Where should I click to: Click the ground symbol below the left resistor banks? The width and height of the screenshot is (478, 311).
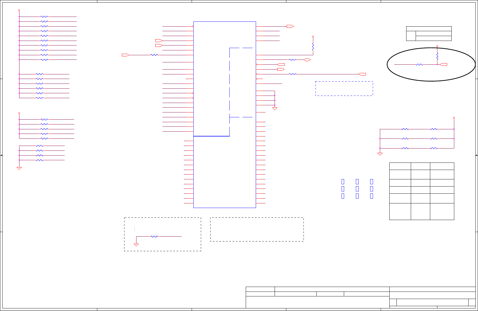(19, 169)
